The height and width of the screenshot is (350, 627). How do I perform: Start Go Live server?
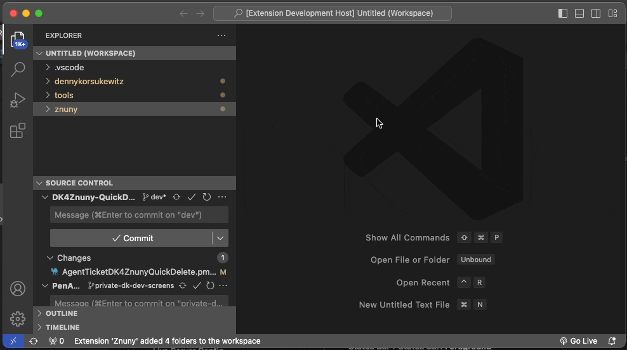pos(579,341)
